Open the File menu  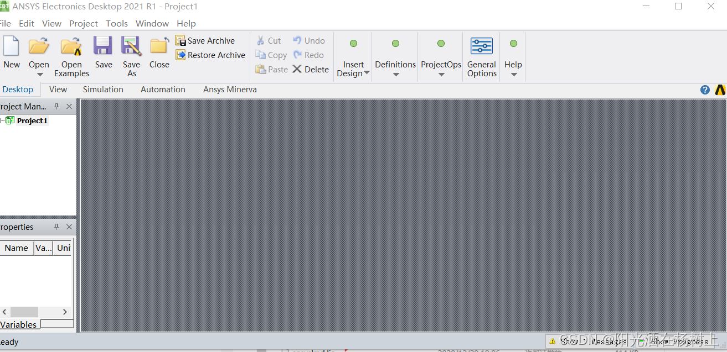pyautogui.click(x=5, y=24)
